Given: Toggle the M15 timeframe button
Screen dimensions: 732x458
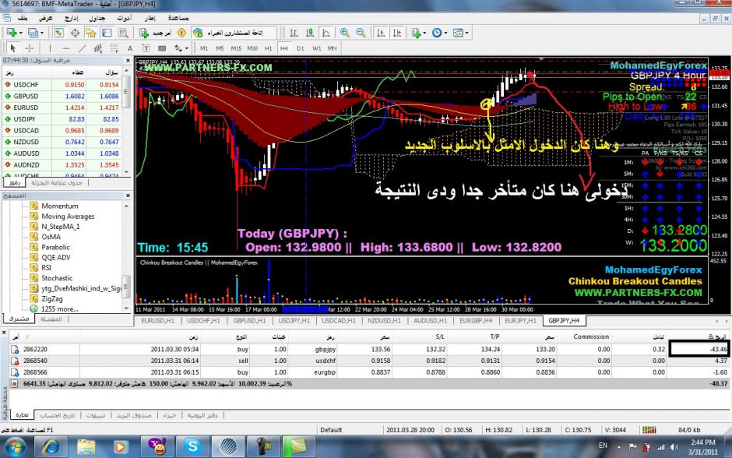Looking at the screenshot, I should (235, 48).
